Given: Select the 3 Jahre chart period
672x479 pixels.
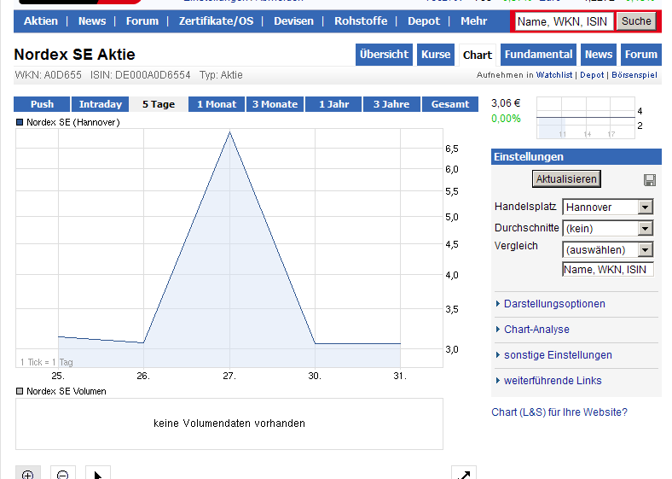Looking at the screenshot, I should point(391,104).
